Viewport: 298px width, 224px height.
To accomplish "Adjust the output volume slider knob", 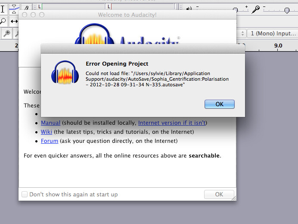I will coord(235,9).
